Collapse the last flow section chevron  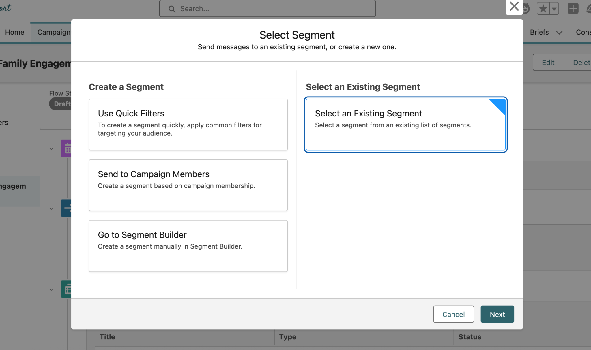point(51,290)
